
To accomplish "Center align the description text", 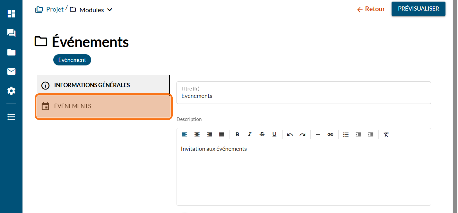I will (197, 135).
